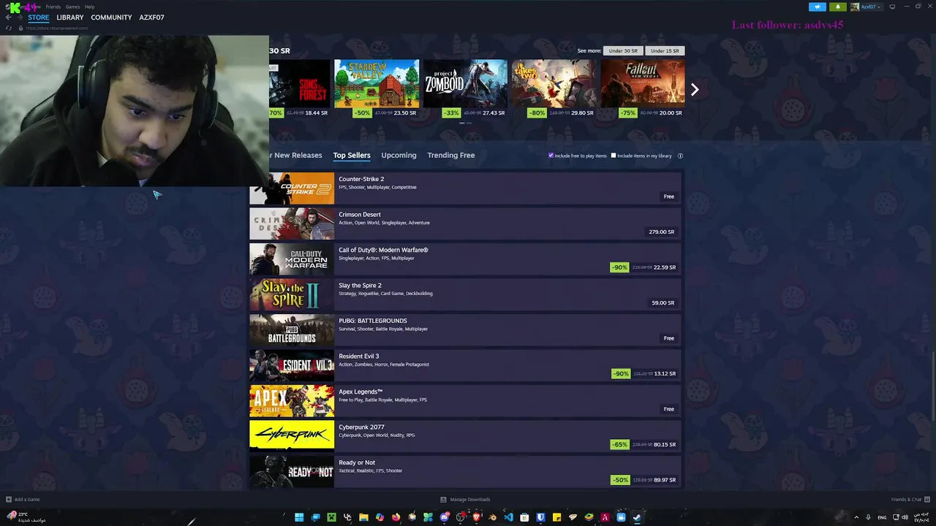Select the Upcoming tab
Screen dimensions: 936x526
399,155
